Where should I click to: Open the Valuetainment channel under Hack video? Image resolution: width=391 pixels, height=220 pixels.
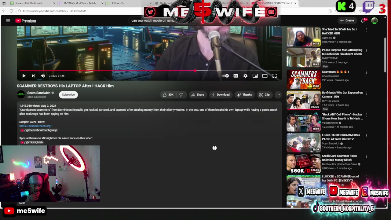[x=331, y=123]
